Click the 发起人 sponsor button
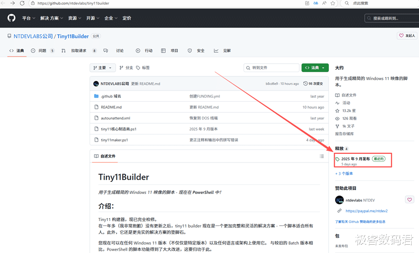The height and width of the screenshot is (253, 419). 407,35
